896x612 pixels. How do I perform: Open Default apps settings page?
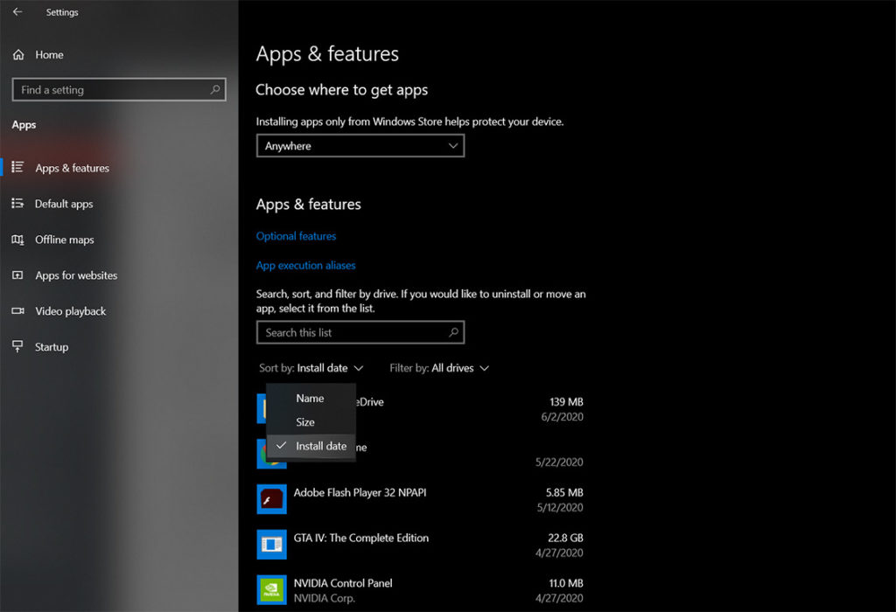64,204
